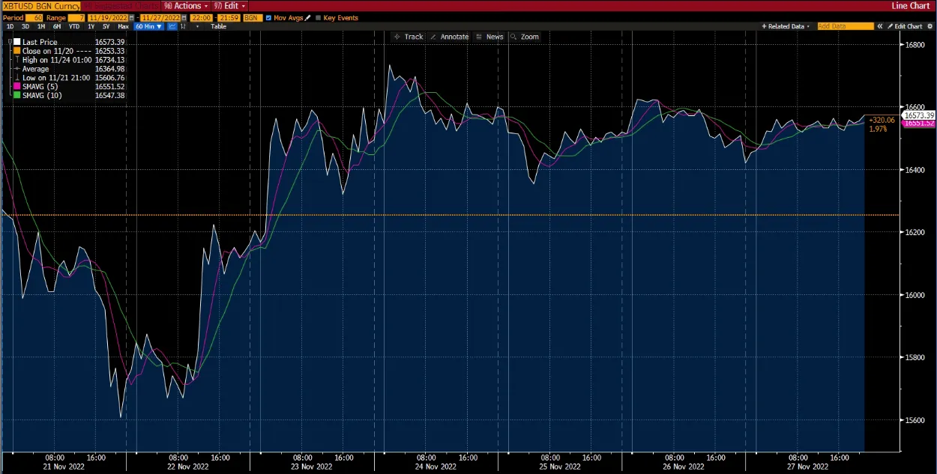Select the Track crosshair tool
The image size is (937, 474).
(408, 36)
